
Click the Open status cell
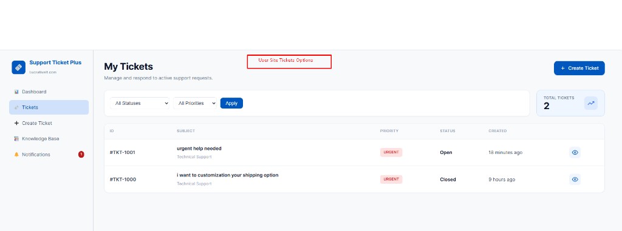[446, 153]
